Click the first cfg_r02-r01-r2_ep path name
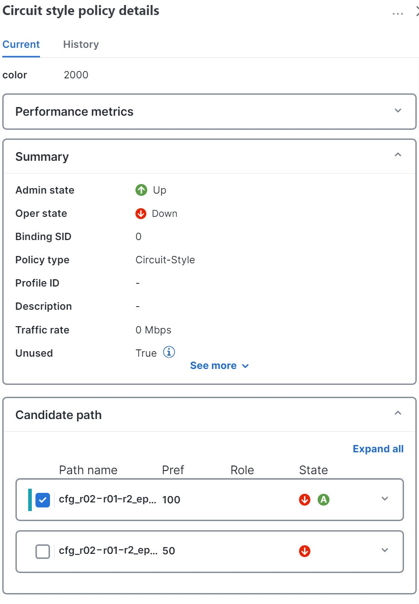This screenshot has width=419, height=604. pos(107,499)
